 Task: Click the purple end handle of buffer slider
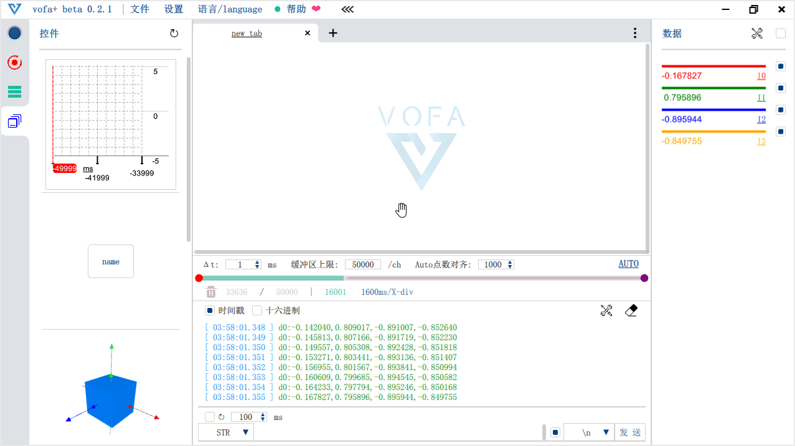coord(644,278)
